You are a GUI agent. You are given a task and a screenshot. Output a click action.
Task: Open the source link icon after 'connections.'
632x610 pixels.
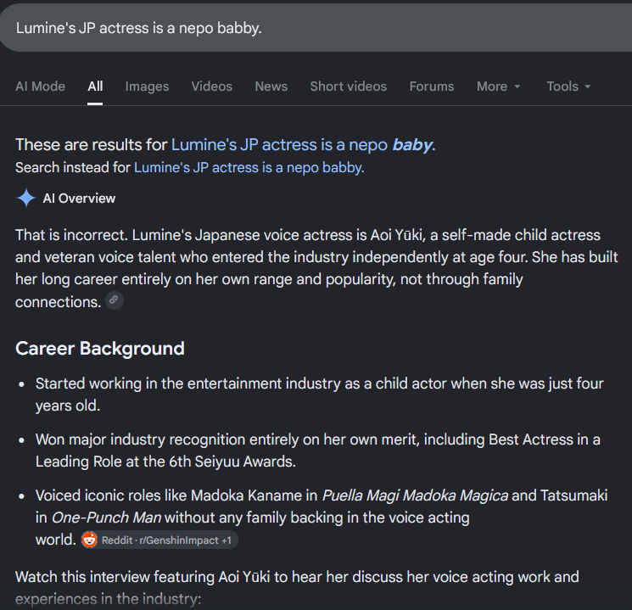click(114, 300)
